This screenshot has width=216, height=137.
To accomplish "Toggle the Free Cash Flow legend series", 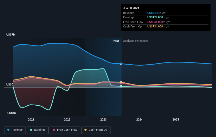I will 65,130.
